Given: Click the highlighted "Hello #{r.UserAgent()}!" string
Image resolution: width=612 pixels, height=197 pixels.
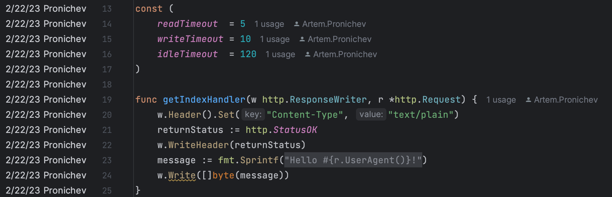Looking at the screenshot, I should click(353, 160).
